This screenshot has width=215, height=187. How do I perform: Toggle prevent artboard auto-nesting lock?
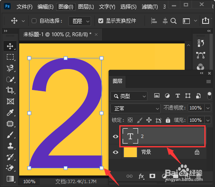(159, 120)
